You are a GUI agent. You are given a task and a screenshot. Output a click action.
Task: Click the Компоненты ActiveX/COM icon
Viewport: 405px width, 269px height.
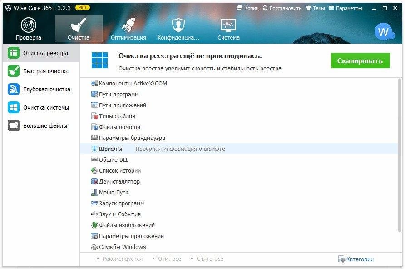point(94,83)
